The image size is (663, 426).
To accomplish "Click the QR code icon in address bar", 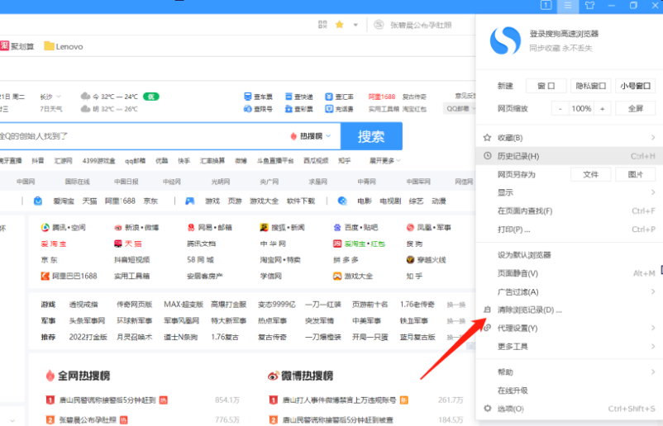I will pyautogui.click(x=322, y=25).
